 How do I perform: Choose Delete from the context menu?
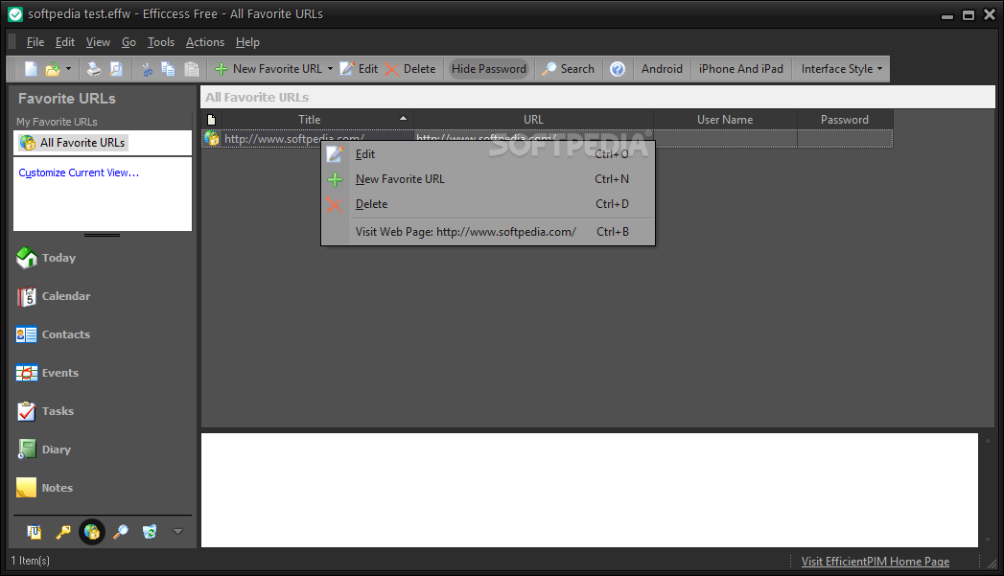pos(488,204)
